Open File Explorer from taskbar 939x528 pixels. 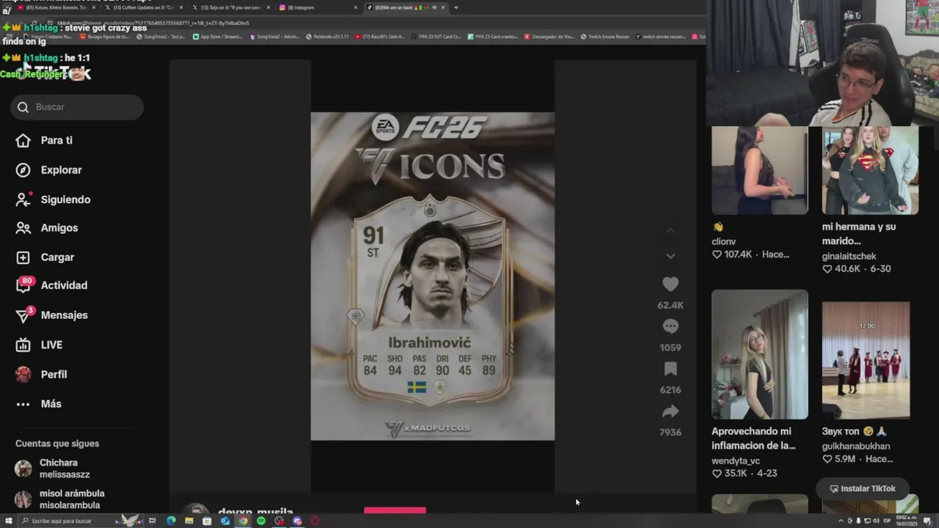(189, 521)
